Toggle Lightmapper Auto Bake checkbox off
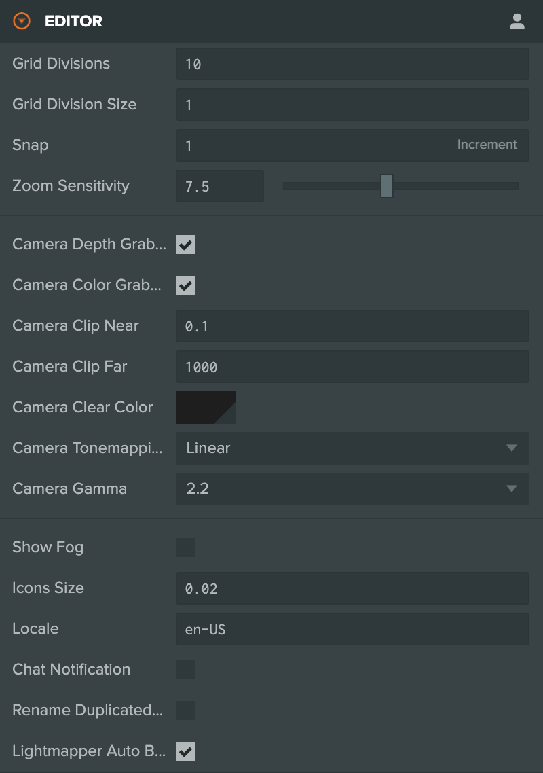The height and width of the screenshot is (773, 543). click(x=185, y=751)
